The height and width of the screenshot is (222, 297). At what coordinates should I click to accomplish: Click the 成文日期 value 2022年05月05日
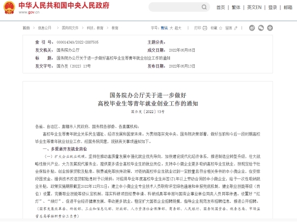coord(182,50)
